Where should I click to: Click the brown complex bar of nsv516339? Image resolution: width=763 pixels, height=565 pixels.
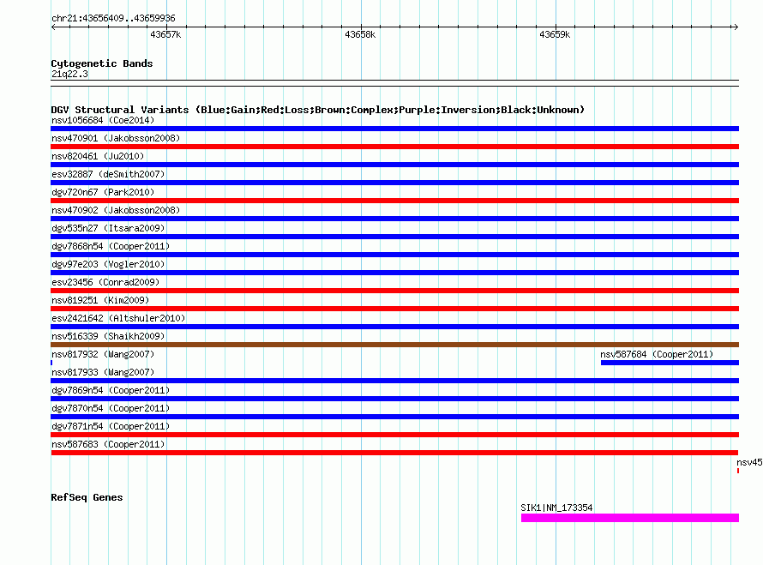click(394, 345)
